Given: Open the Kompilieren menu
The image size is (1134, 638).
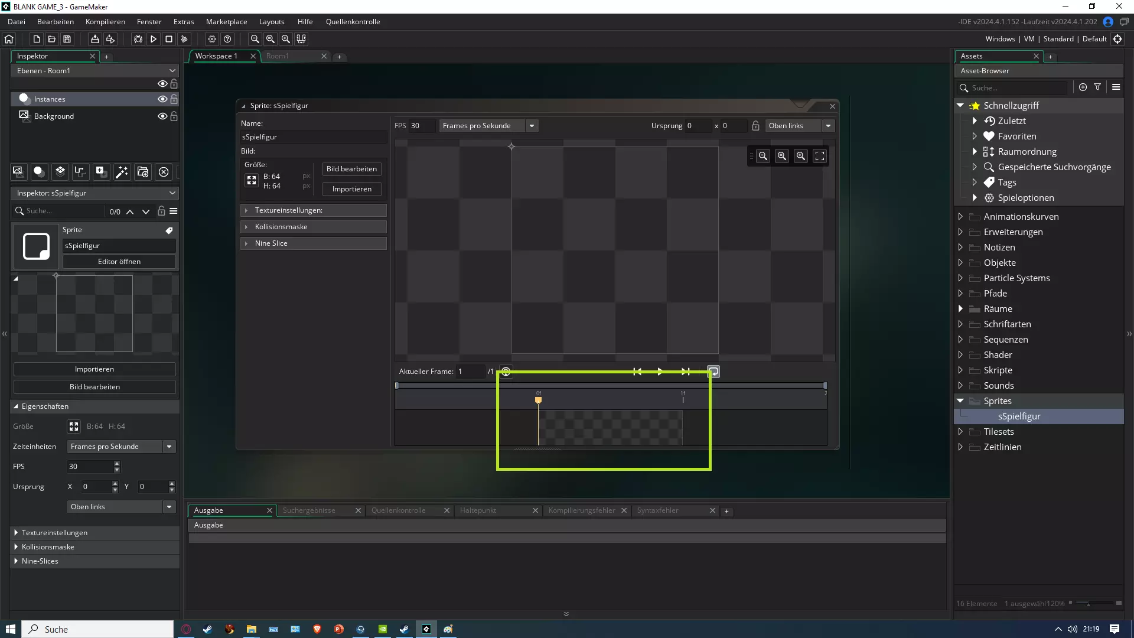Looking at the screenshot, I should 105,22.
